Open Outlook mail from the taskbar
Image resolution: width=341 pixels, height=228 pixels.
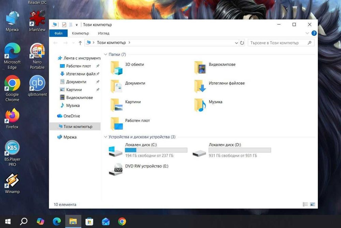coord(106,222)
